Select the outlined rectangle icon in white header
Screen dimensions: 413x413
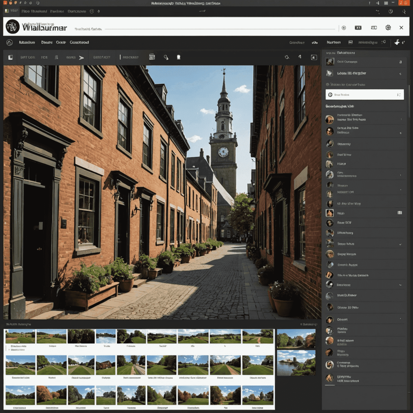(374, 28)
